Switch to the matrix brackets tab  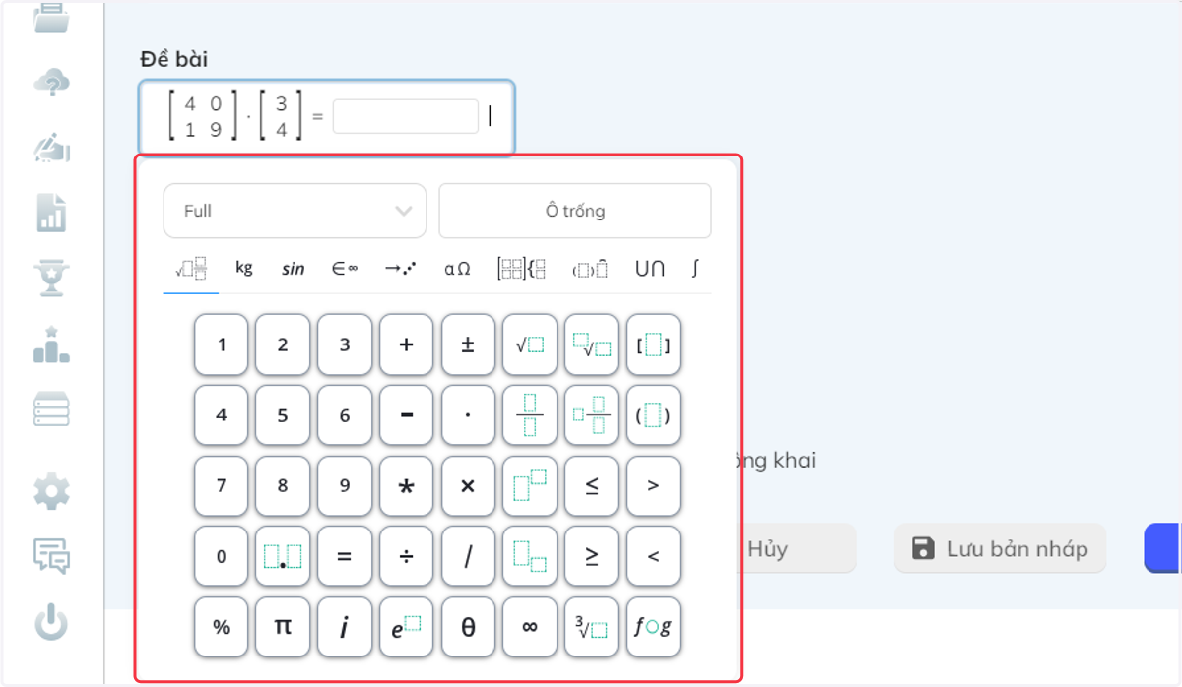click(521, 268)
